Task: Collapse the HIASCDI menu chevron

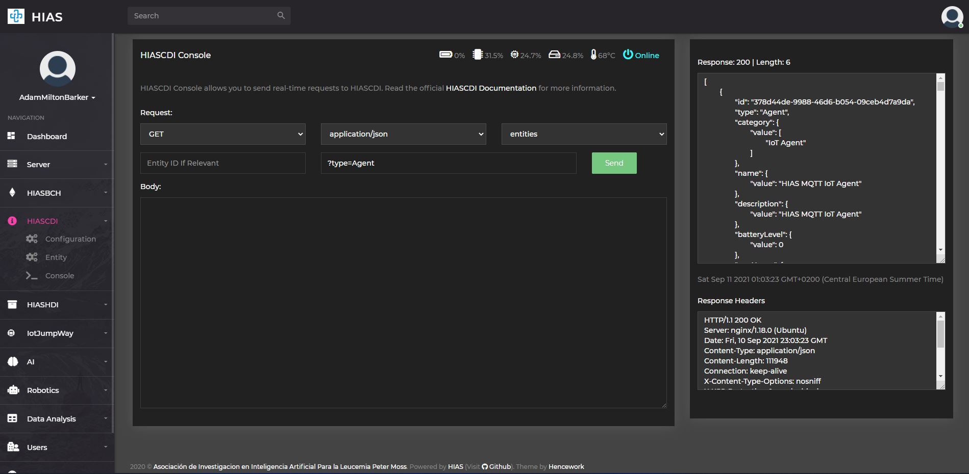Action: coord(106,221)
